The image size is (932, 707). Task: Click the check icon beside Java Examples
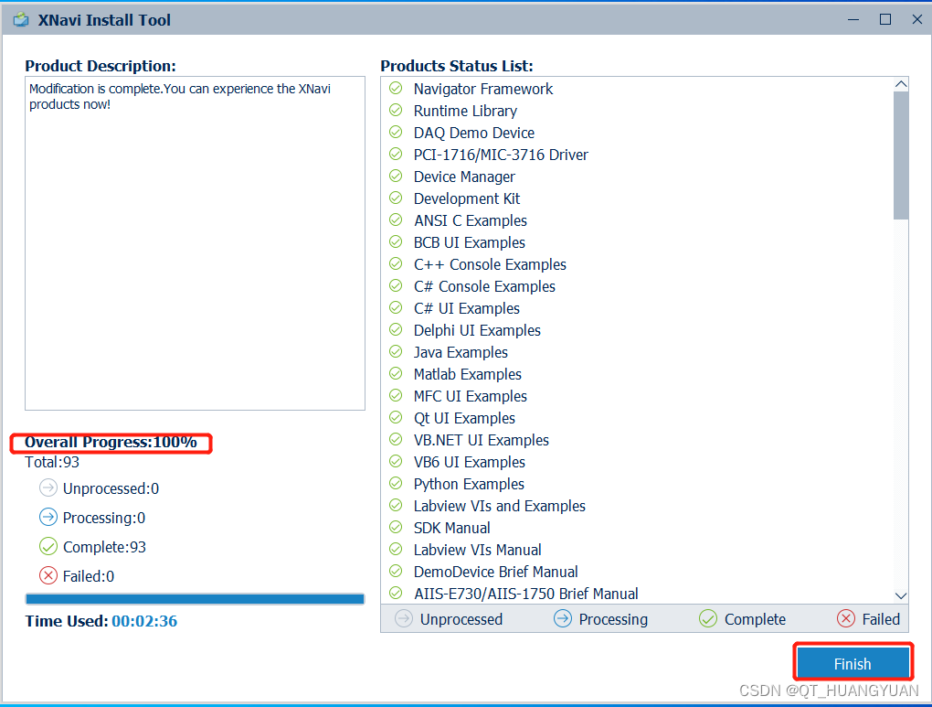(x=396, y=352)
